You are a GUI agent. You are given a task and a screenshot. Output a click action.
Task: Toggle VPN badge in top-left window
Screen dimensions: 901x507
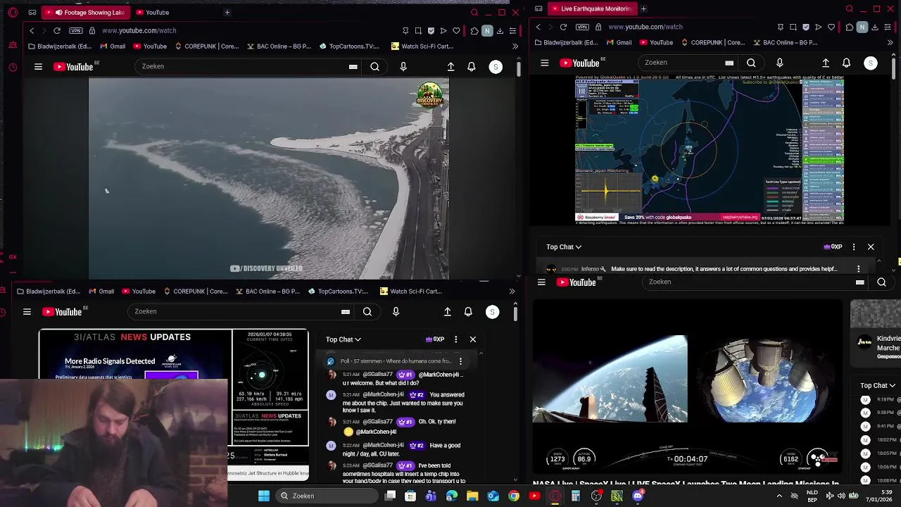pos(76,30)
